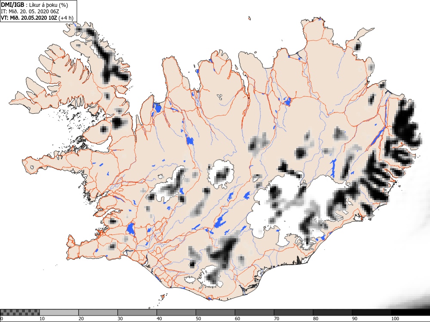Pick the 40–50 percent grey legend swatch
This screenshot has height=322, width=430.
coord(176,313)
